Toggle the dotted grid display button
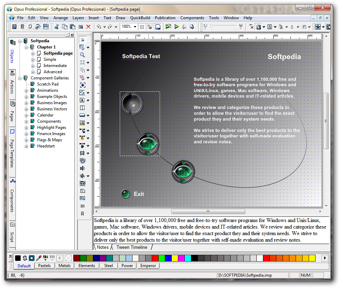Screen dimensions: 340x288 [x=142, y=26]
